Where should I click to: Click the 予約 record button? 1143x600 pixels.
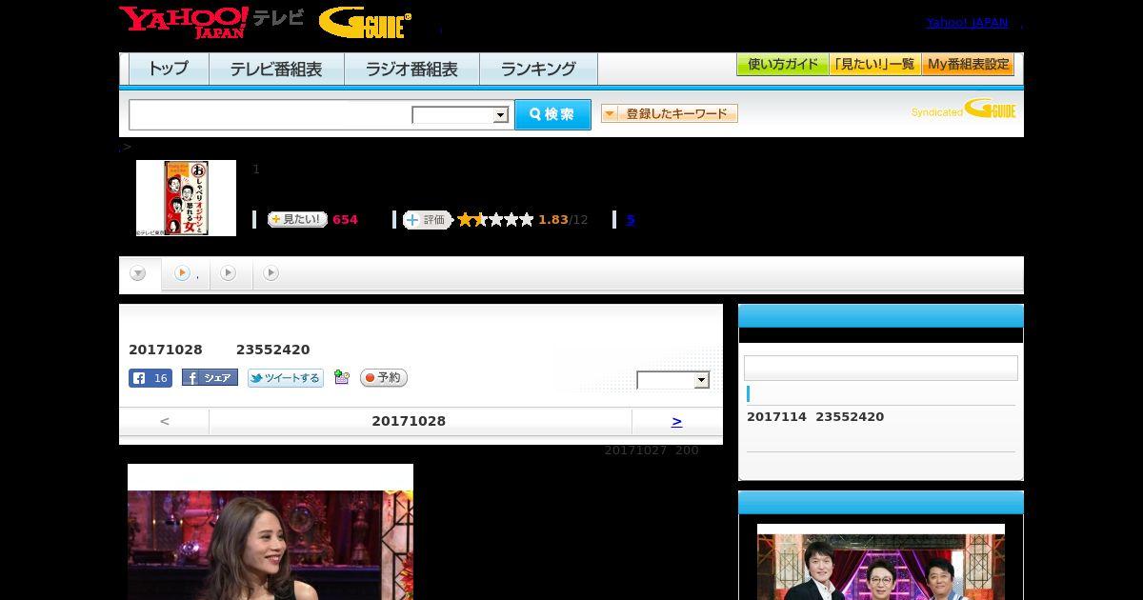[384, 378]
